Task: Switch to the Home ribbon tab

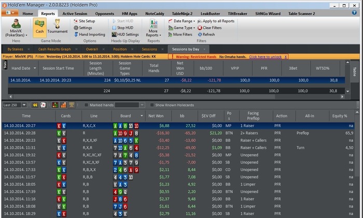Action: coord(28,13)
